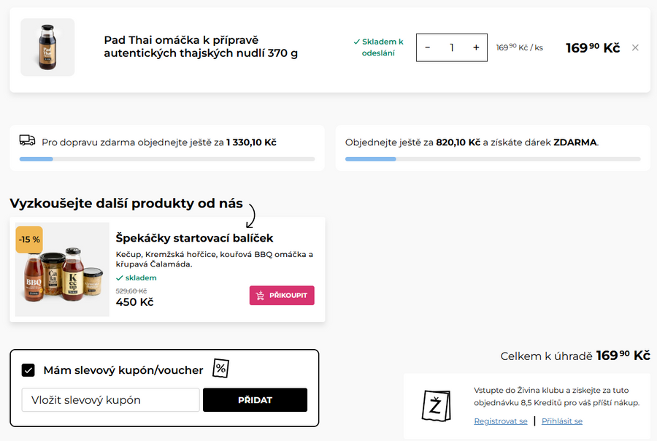
Task: Click the percent voucher tag icon
Action: point(220,369)
